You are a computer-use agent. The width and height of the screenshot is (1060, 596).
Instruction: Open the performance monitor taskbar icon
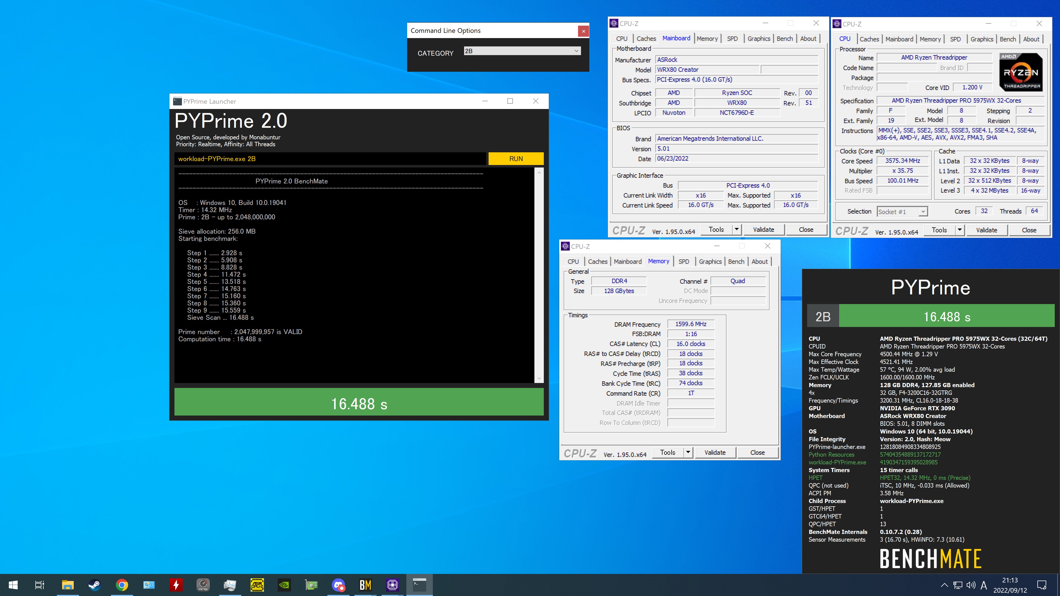point(230,584)
